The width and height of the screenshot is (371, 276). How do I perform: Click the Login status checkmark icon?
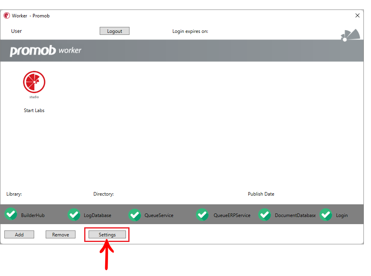(x=326, y=215)
